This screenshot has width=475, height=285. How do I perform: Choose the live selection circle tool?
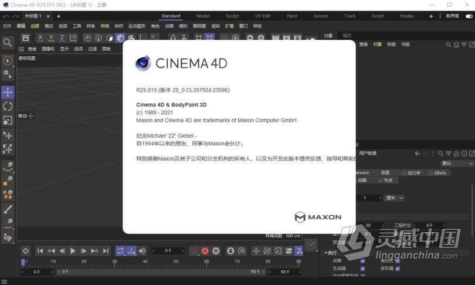pyautogui.click(x=8, y=60)
